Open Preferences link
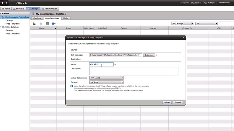234x131 pixels. coord(224,3)
